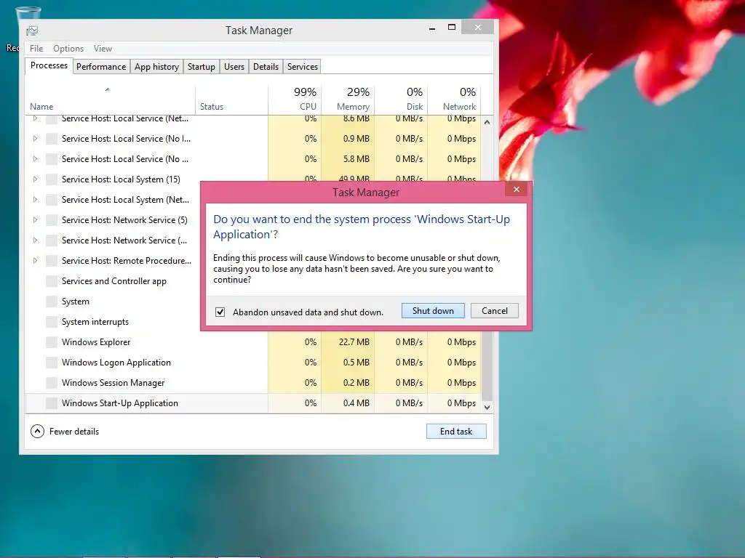Sort by the CPU column header
The width and height of the screenshot is (745, 558).
click(x=295, y=99)
